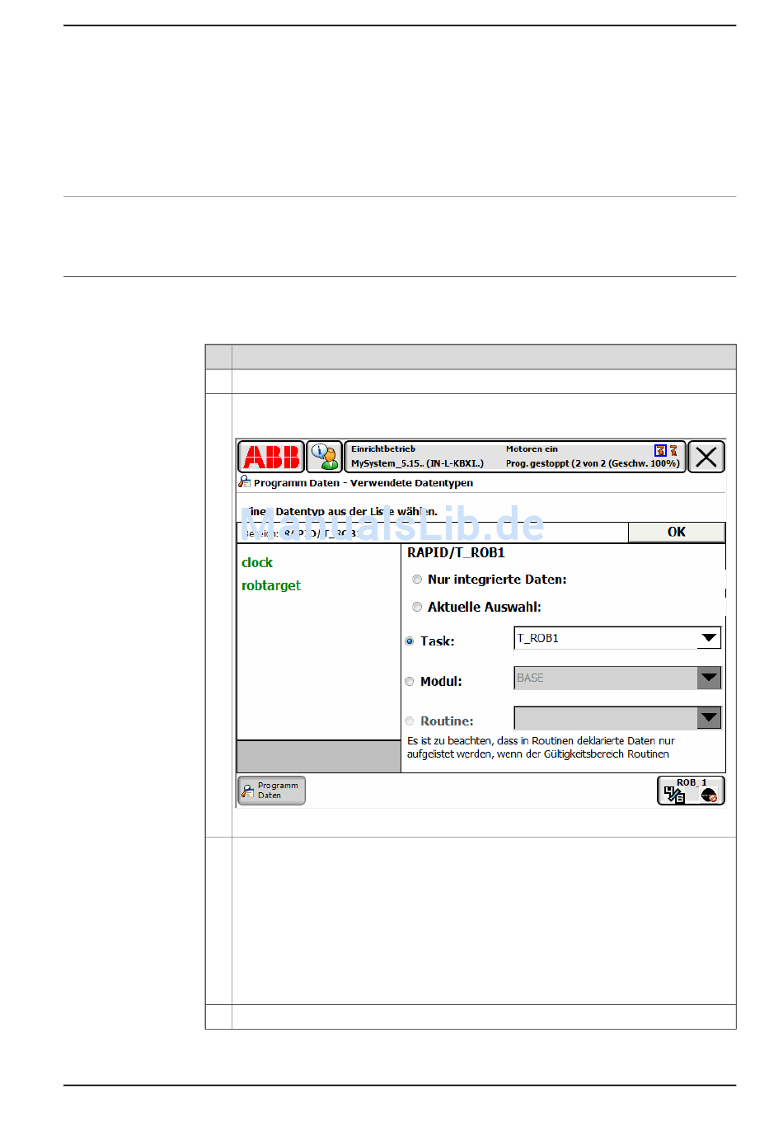Select 'Nur integrierte Daten' radio button

(417, 580)
